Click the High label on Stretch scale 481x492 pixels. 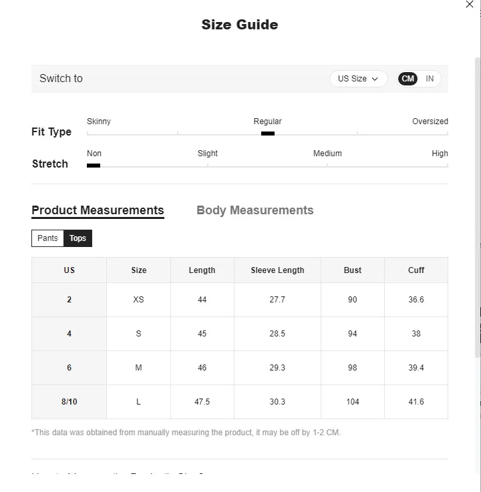coord(440,154)
